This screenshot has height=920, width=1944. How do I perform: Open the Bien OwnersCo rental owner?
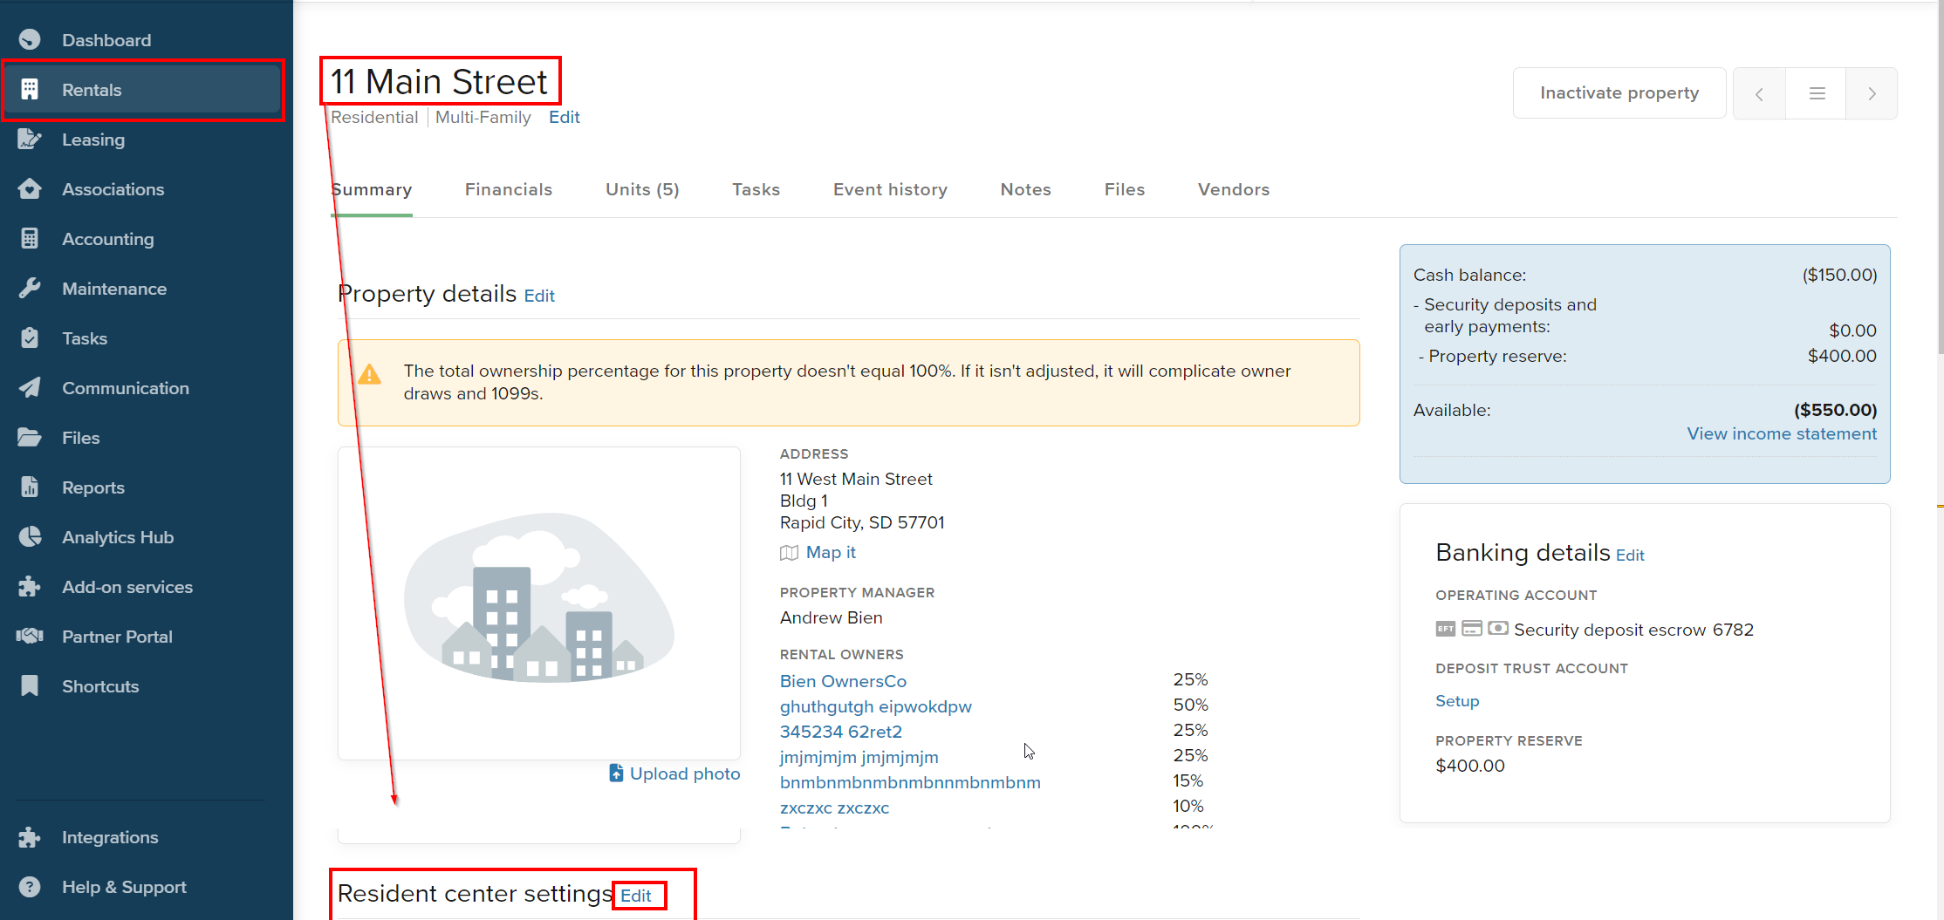[843, 681]
